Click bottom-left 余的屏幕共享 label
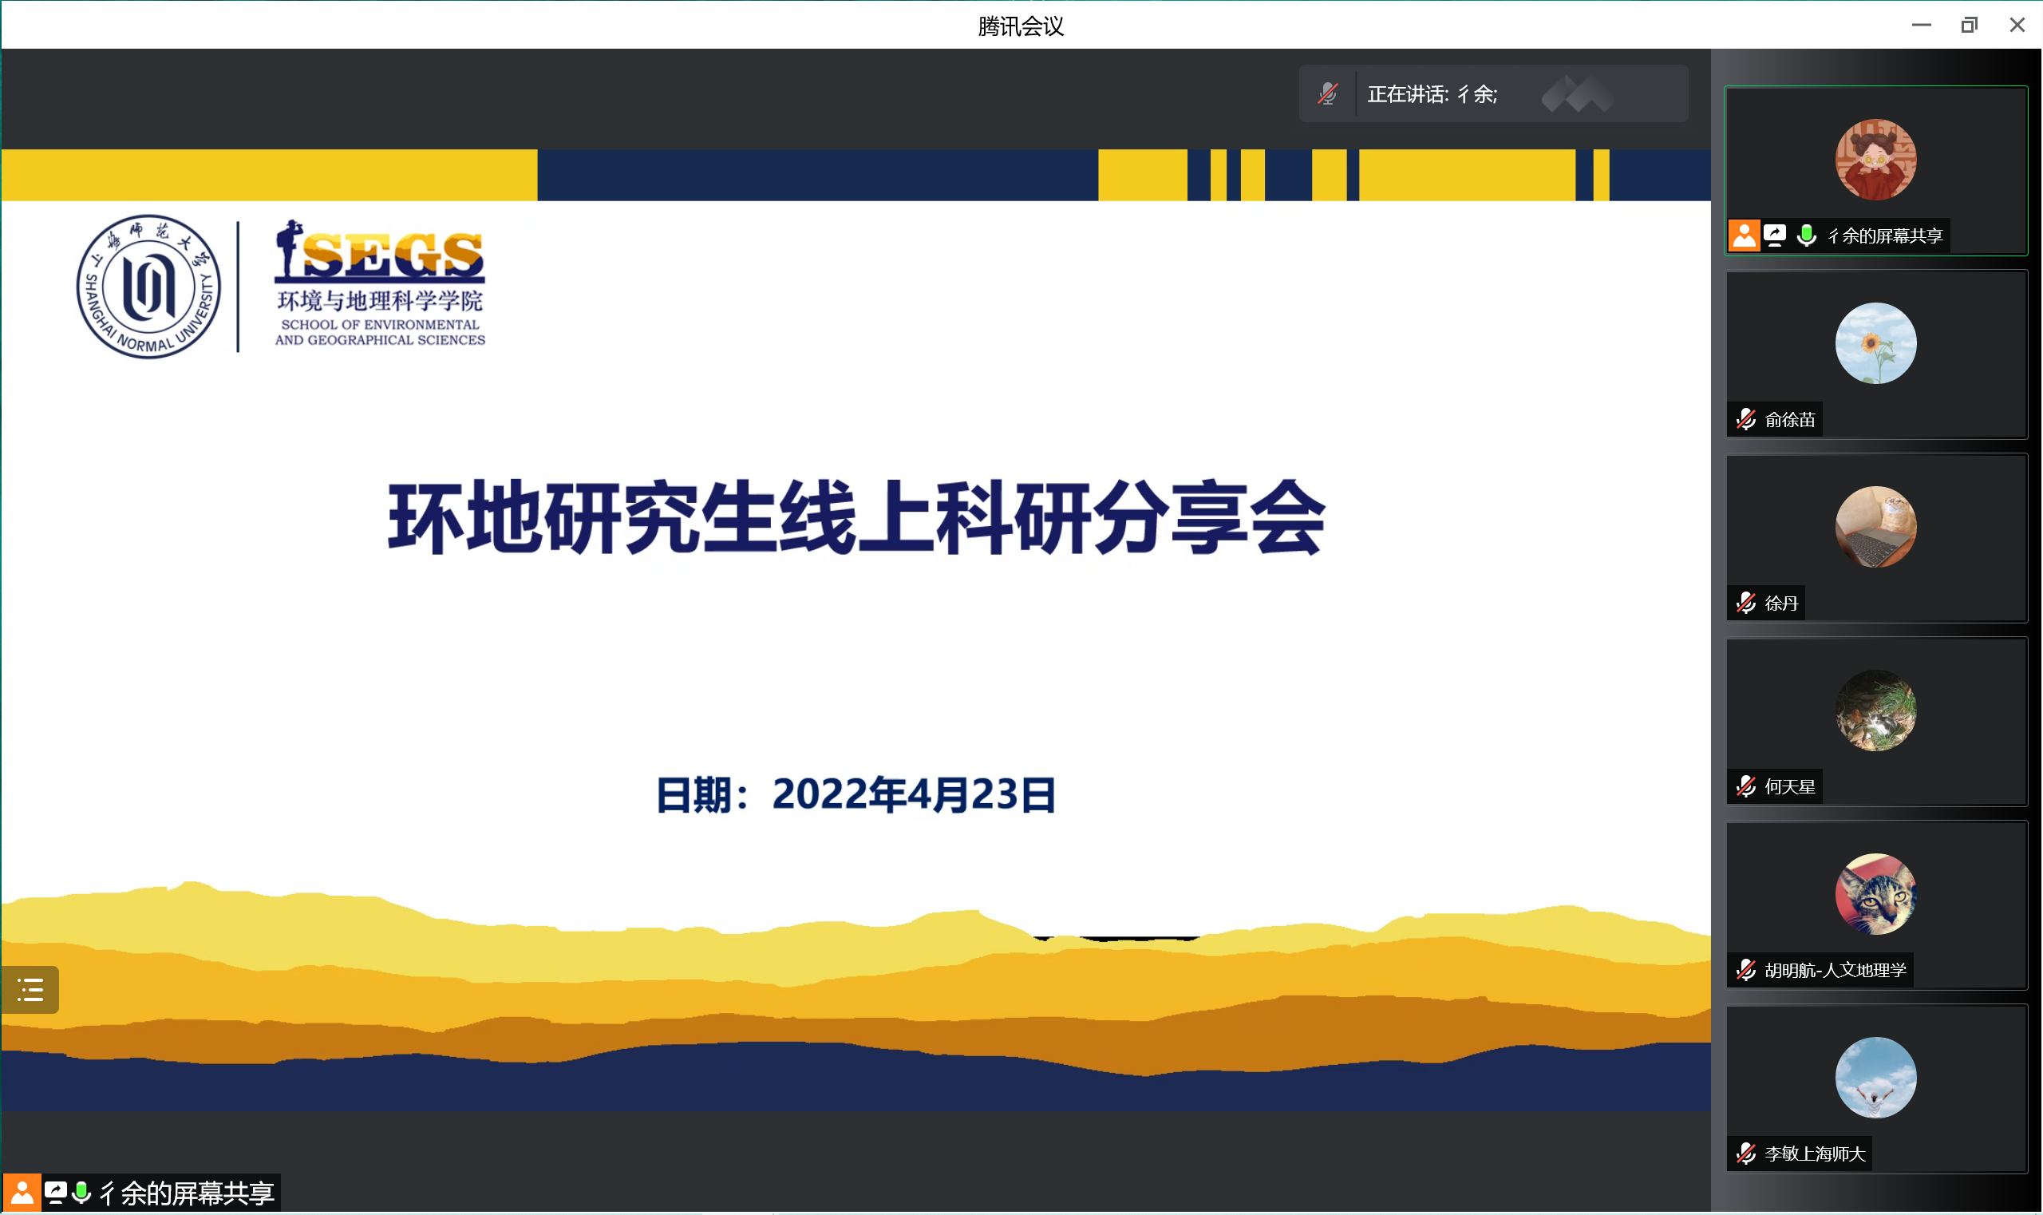The image size is (2043, 1215). tap(188, 1193)
